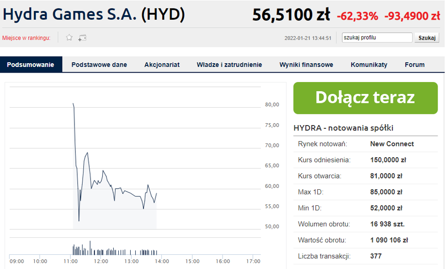Click the Kurs otwarcia label

[x=320, y=176]
